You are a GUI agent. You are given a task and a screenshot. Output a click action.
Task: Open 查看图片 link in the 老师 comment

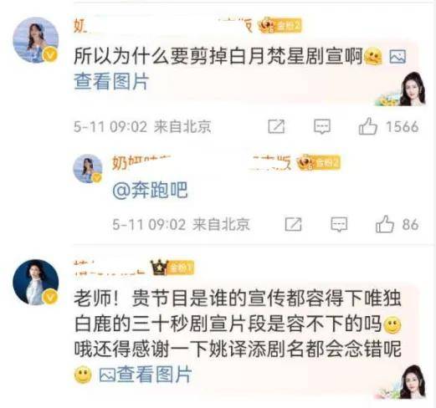[x=154, y=375]
